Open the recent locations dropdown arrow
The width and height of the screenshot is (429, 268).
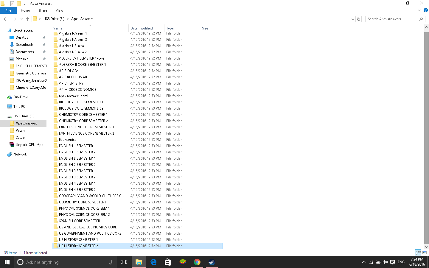pyautogui.click(x=21, y=19)
